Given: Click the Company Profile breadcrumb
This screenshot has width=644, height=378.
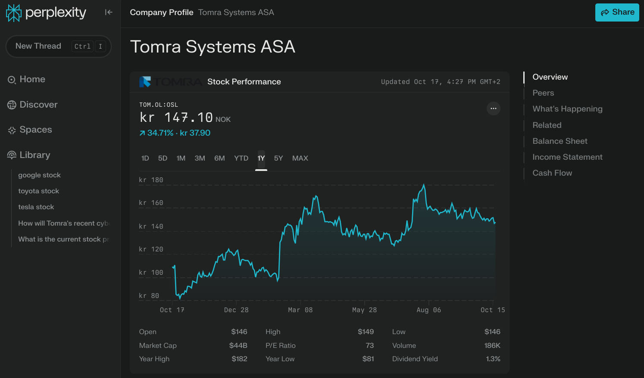Looking at the screenshot, I should tap(162, 12).
